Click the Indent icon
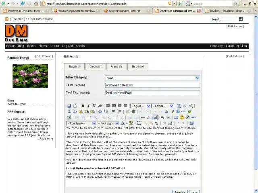The image size is (258, 193). tap(133, 112)
